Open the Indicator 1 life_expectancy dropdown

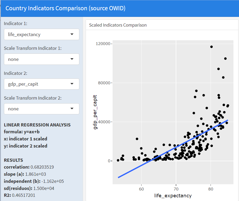coord(41,35)
